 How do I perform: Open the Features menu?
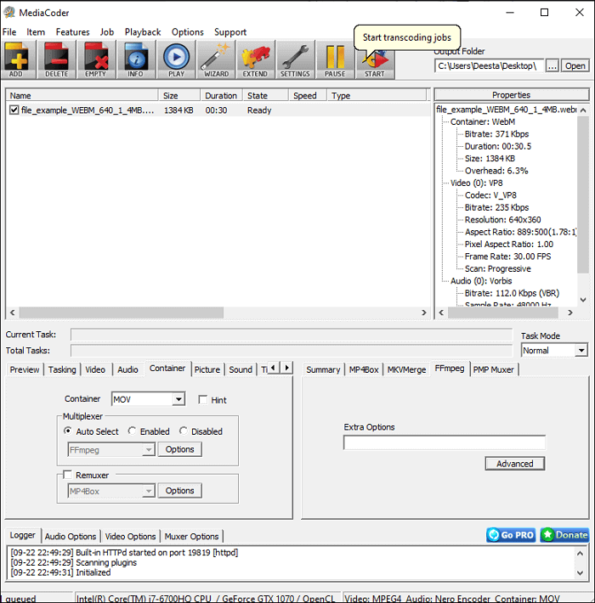coord(72,32)
